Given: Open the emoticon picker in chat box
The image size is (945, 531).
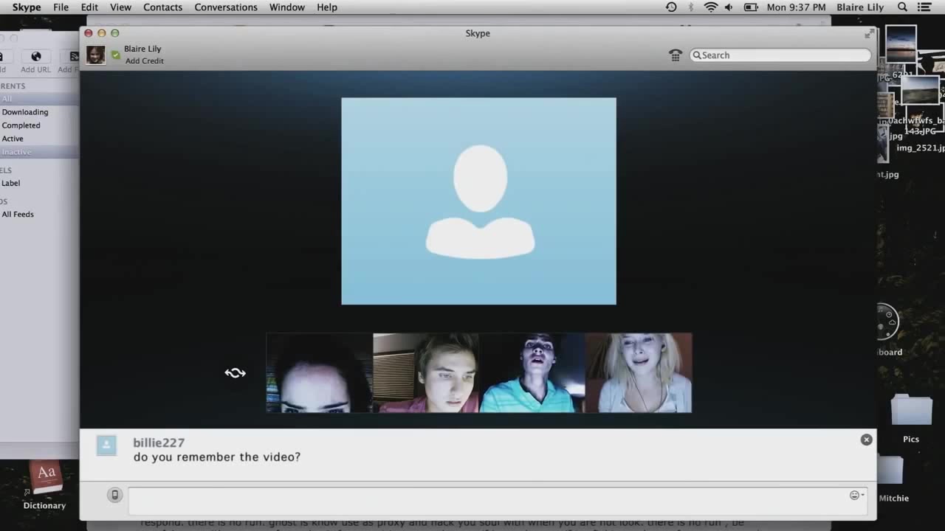Looking at the screenshot, I should tap(856, 496).
